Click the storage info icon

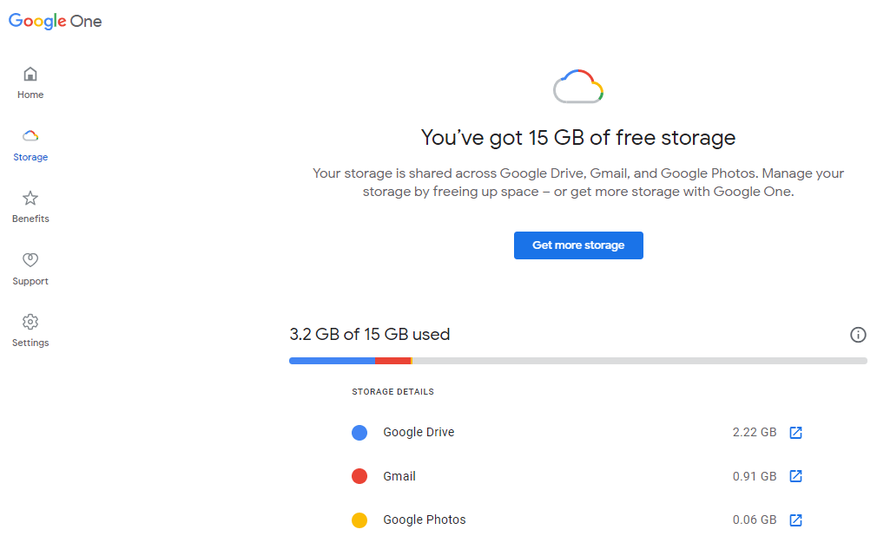[x=858, y=335]
